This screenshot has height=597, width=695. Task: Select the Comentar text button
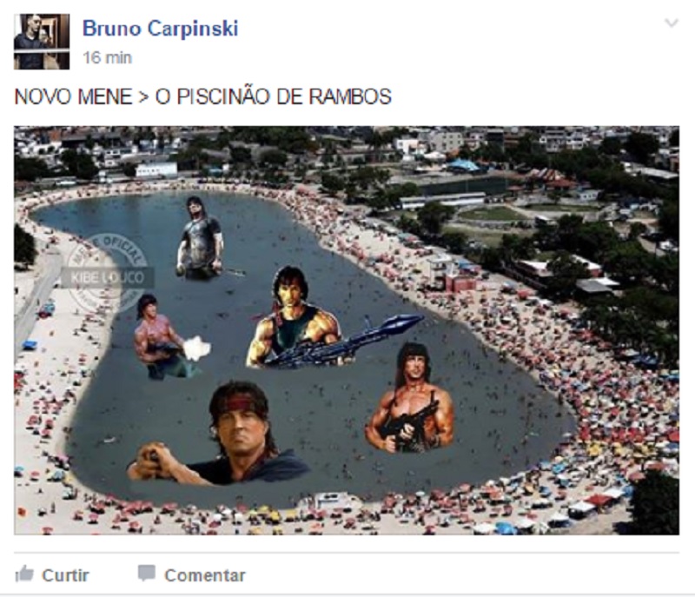pyautogui.click(x=205, y=575)
